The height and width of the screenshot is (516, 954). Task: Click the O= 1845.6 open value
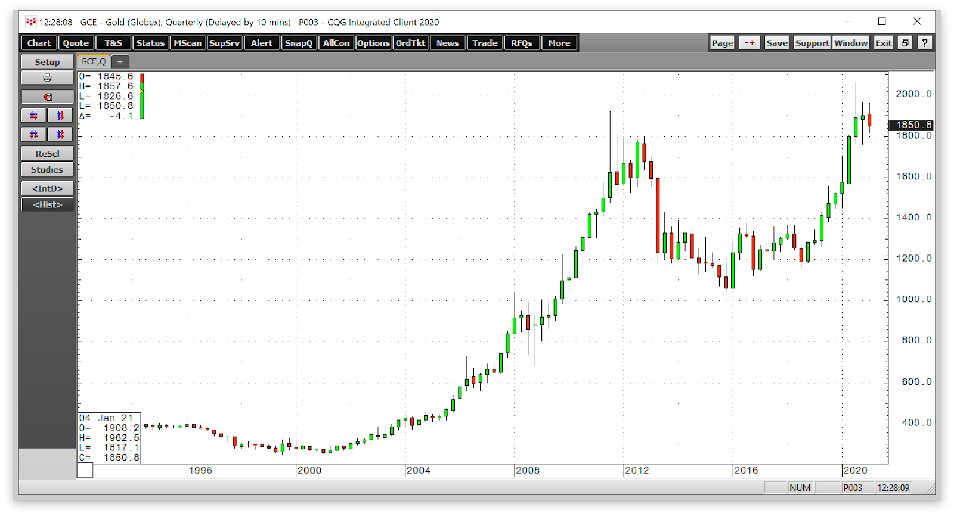click(106, 76)
